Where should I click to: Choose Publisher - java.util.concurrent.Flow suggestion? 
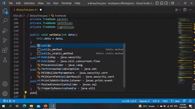(80, 61)
